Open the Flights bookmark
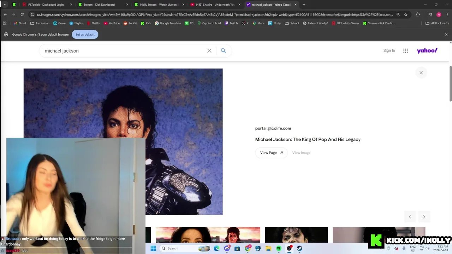The image size is (452, 254). (76, 23)
